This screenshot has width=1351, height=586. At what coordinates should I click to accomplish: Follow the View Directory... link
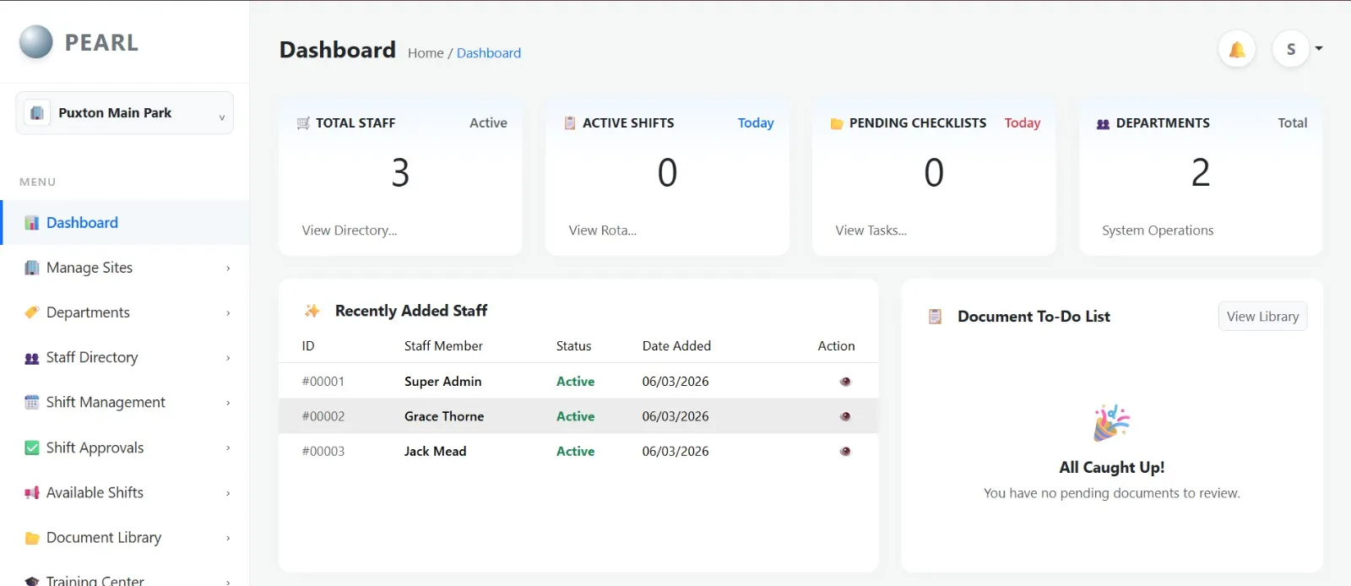pos(350,231)
